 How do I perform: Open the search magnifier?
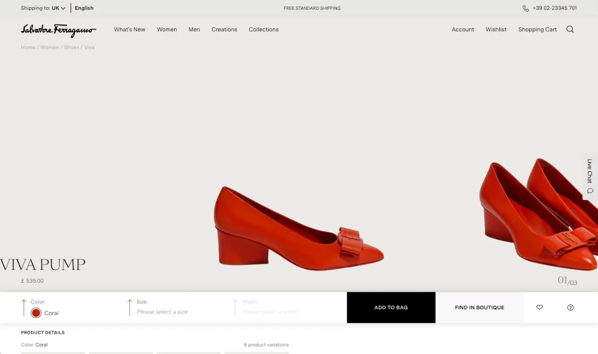tap(570, 29)
